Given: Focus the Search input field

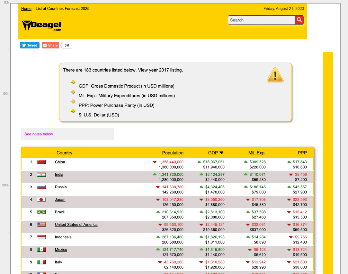Looking at the screenshot, I should [x=262, y=20].
